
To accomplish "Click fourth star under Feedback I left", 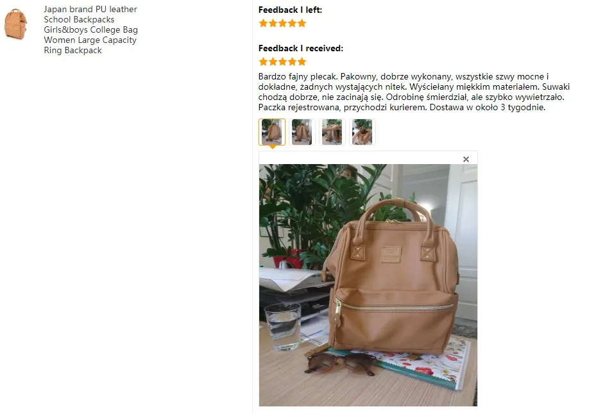I will 292,23.
